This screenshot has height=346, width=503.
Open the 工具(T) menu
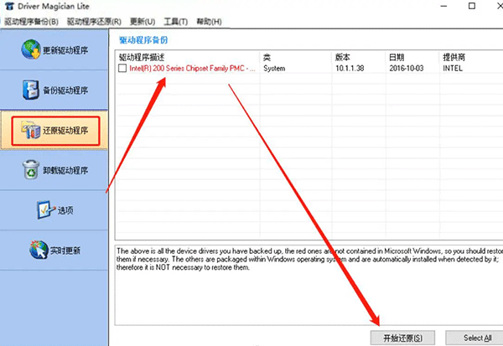177,21
